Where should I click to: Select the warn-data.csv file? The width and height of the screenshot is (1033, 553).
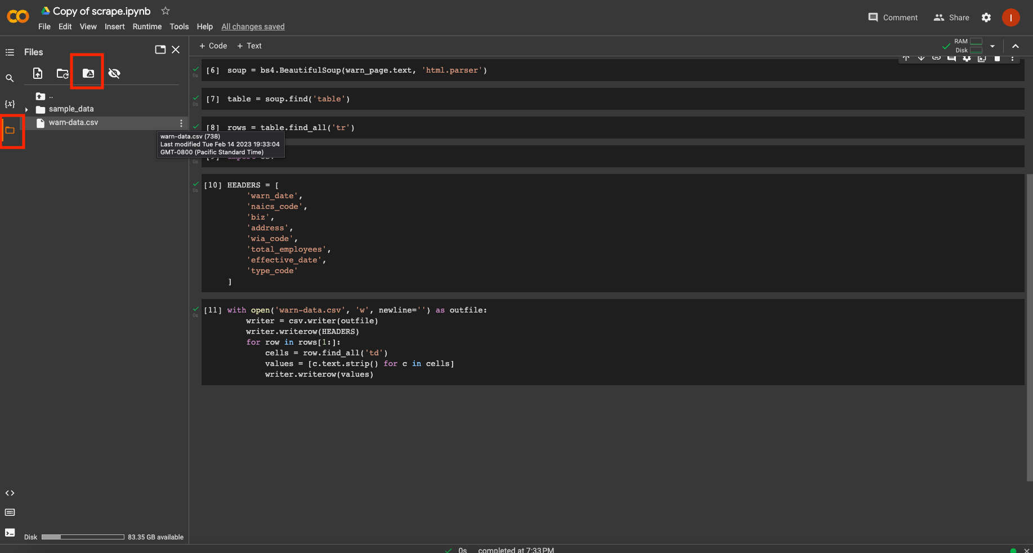point(73,123)
